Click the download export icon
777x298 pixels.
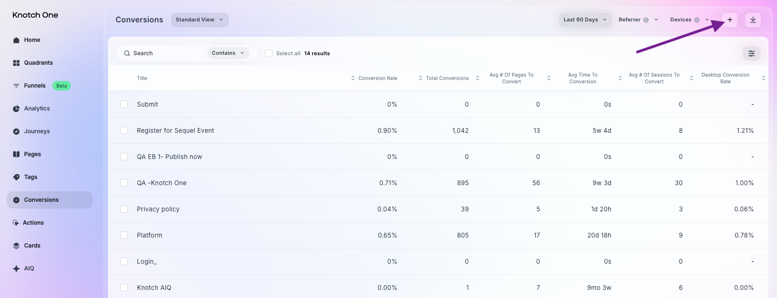pyautogui.click(x=753, y=20)
